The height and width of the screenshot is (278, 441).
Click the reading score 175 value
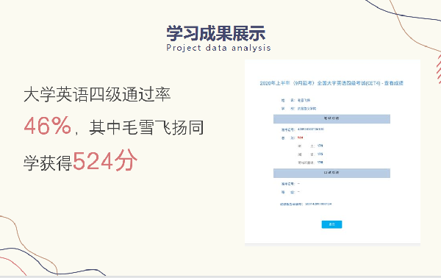[x=320, y=154]
